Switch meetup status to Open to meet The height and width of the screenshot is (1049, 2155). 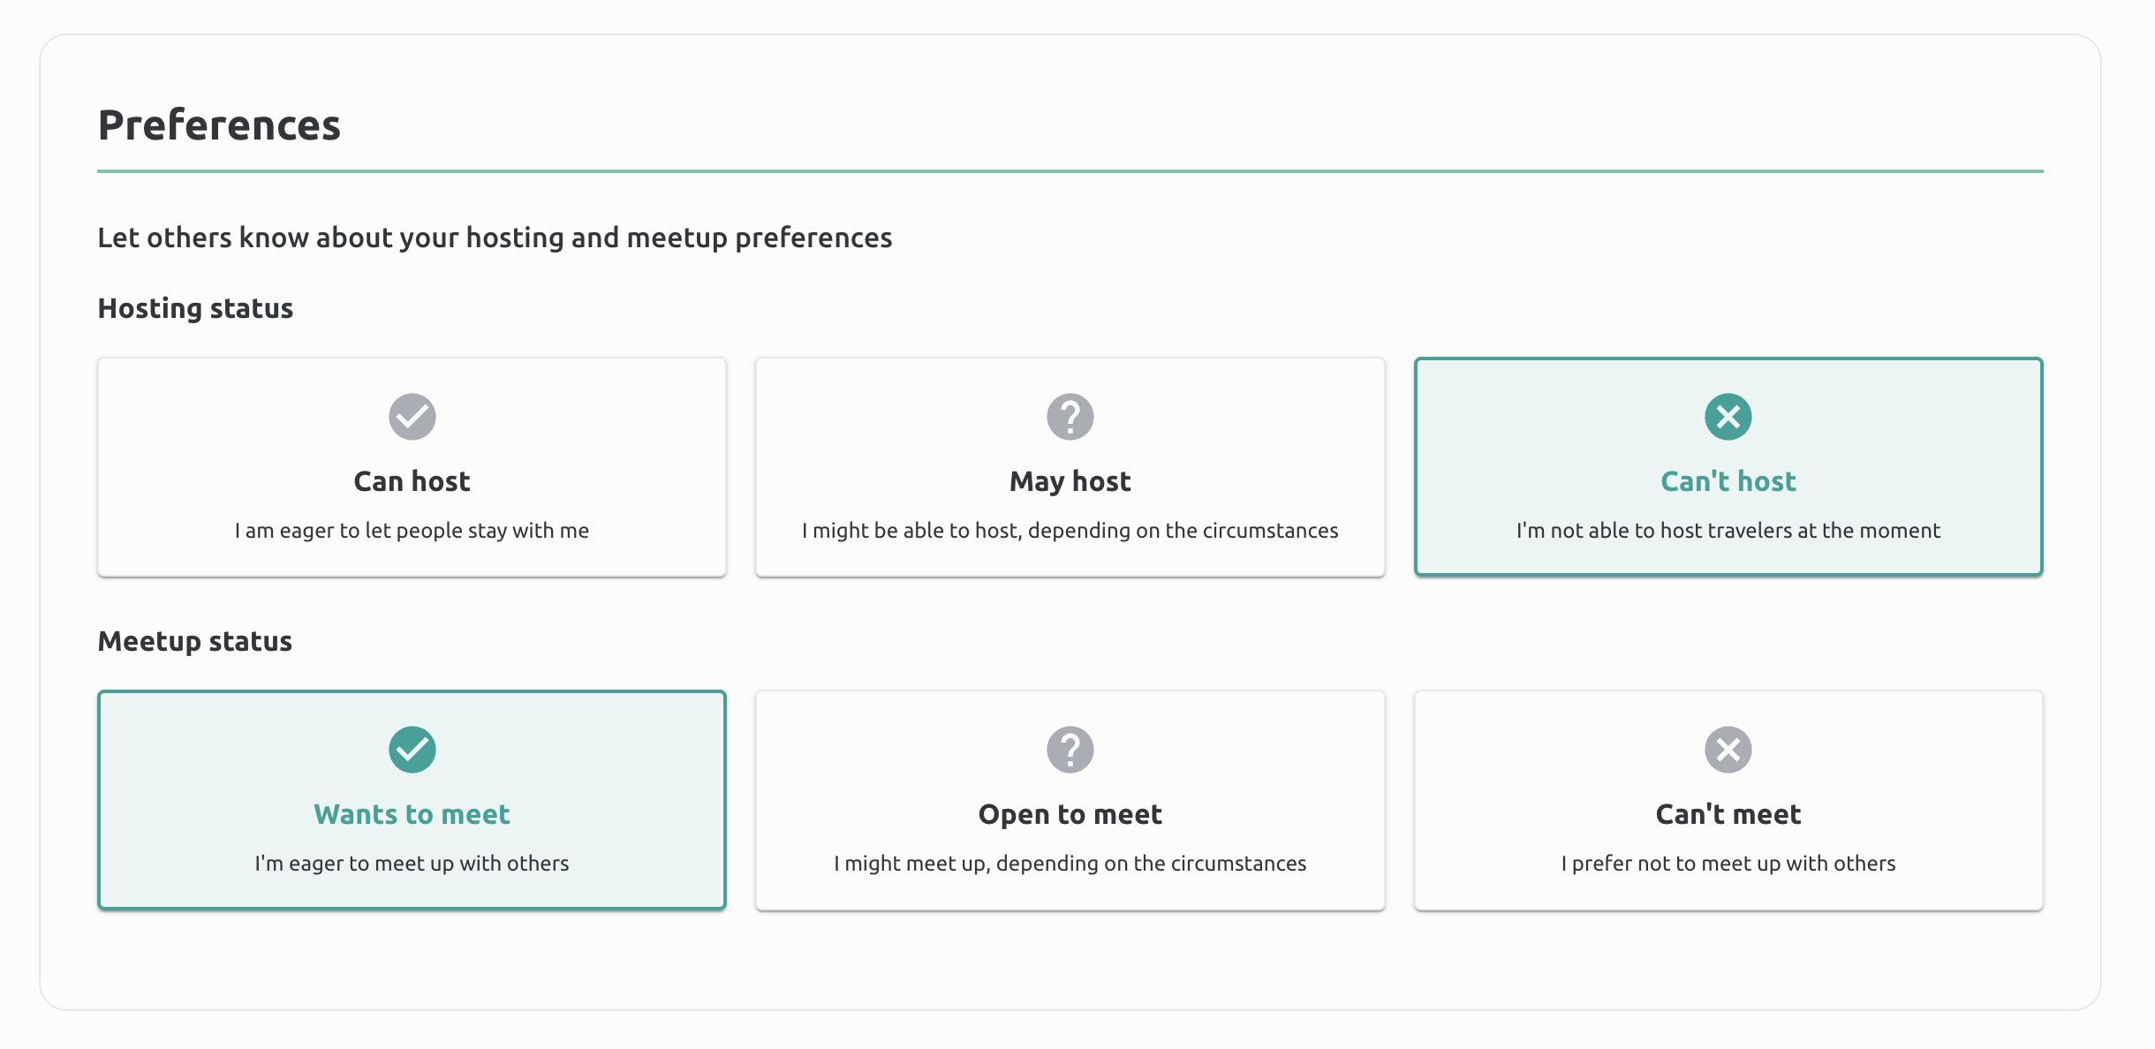pyautogui.click(x=1070, y=801)
